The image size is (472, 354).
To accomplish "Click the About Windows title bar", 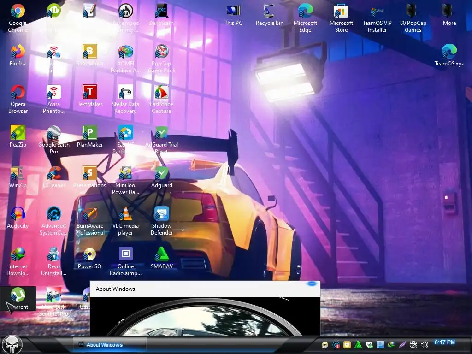I will click(x=205, y=289).
